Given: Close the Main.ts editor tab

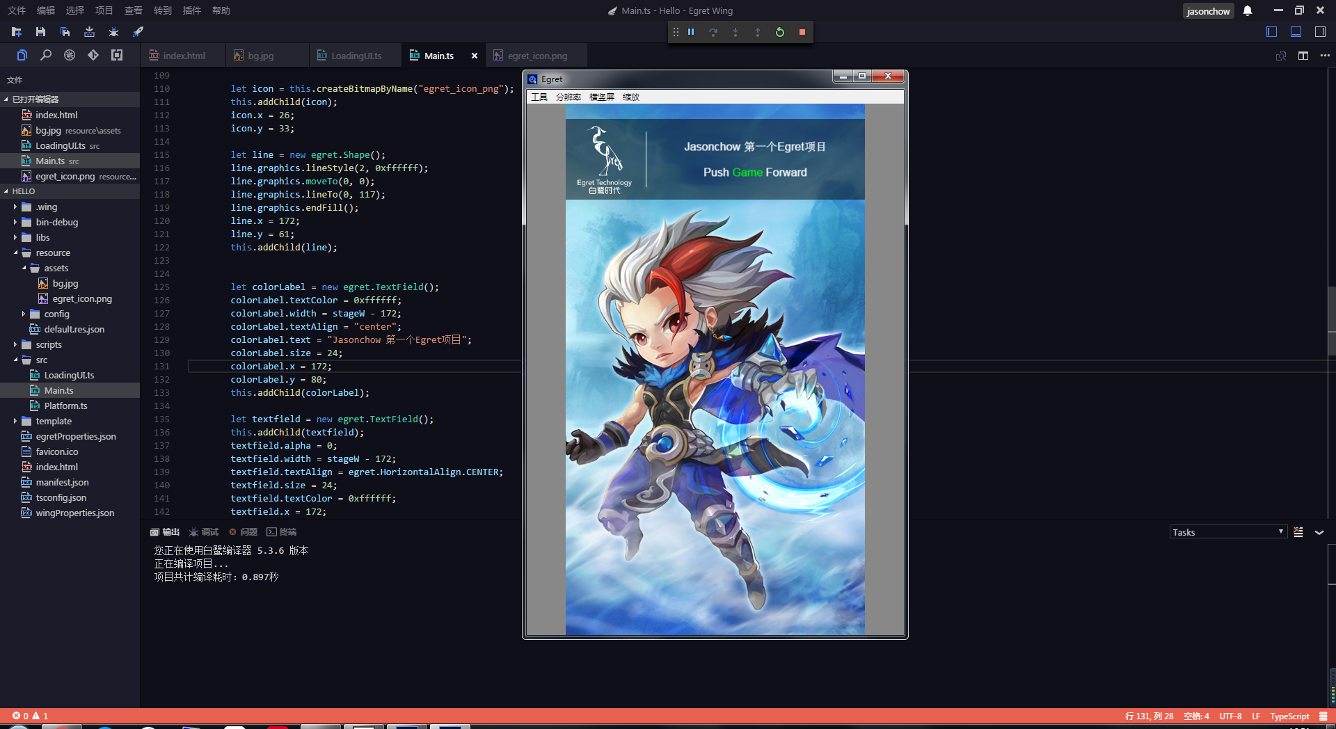Looking at the screenshot, I should tap(475, 56).
